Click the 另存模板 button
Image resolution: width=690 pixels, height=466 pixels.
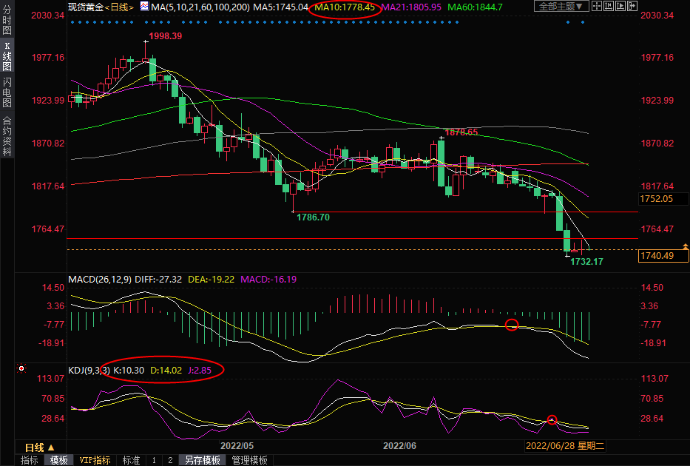[x=203, y=460]
